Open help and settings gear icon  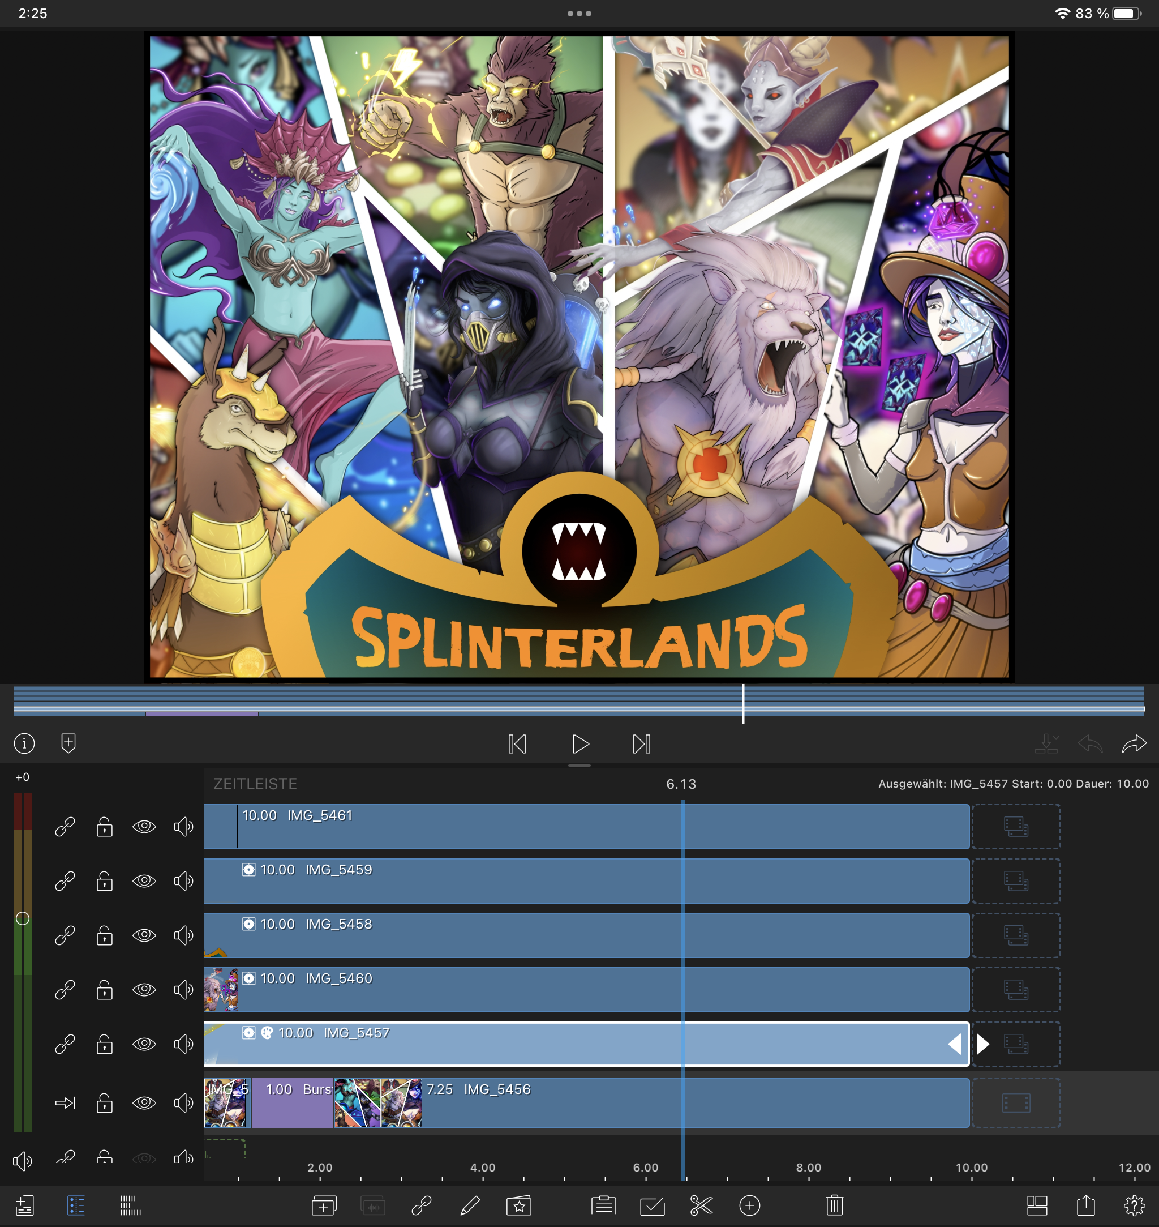tap(1134, 1205)
